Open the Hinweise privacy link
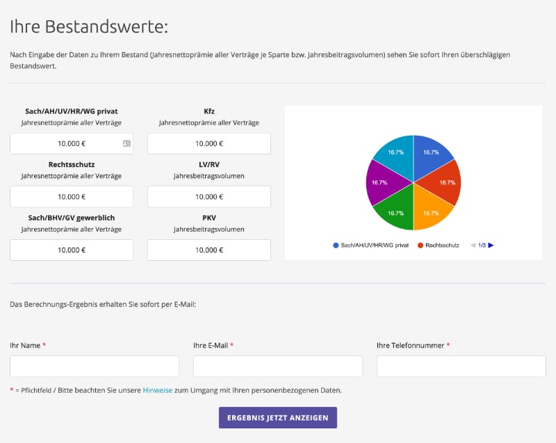This screenshot has height=443, width=556. click(x=157, y=391)
